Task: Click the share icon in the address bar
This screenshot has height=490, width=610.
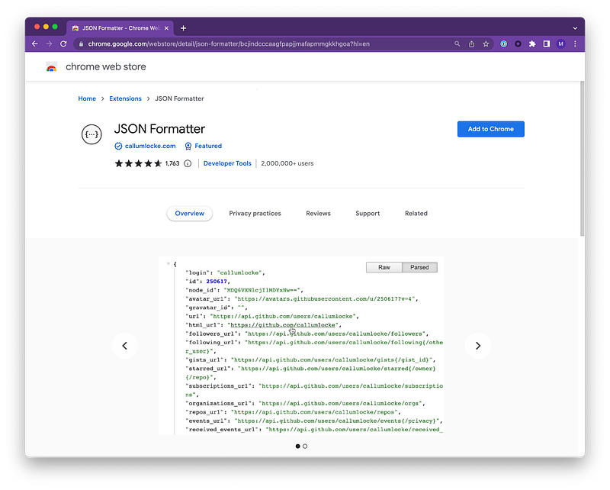Action: (471, 44)
